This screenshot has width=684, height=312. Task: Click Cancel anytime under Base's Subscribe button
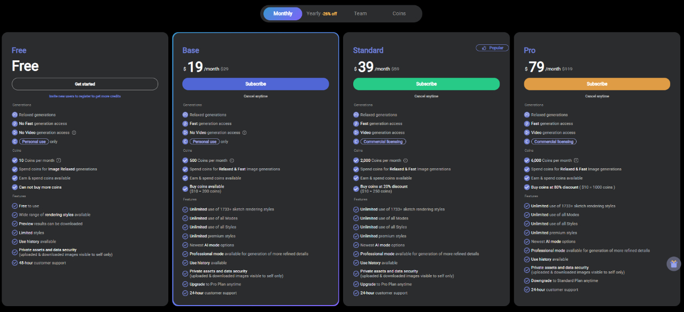coord(255,96)
